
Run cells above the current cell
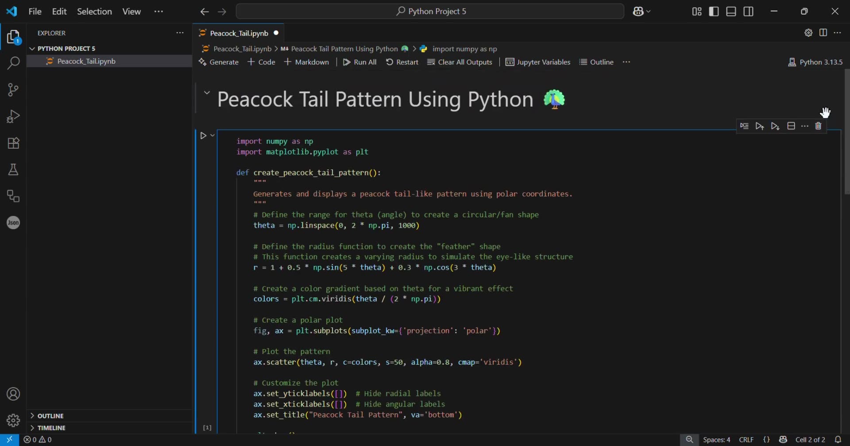[x=760, y=126]
